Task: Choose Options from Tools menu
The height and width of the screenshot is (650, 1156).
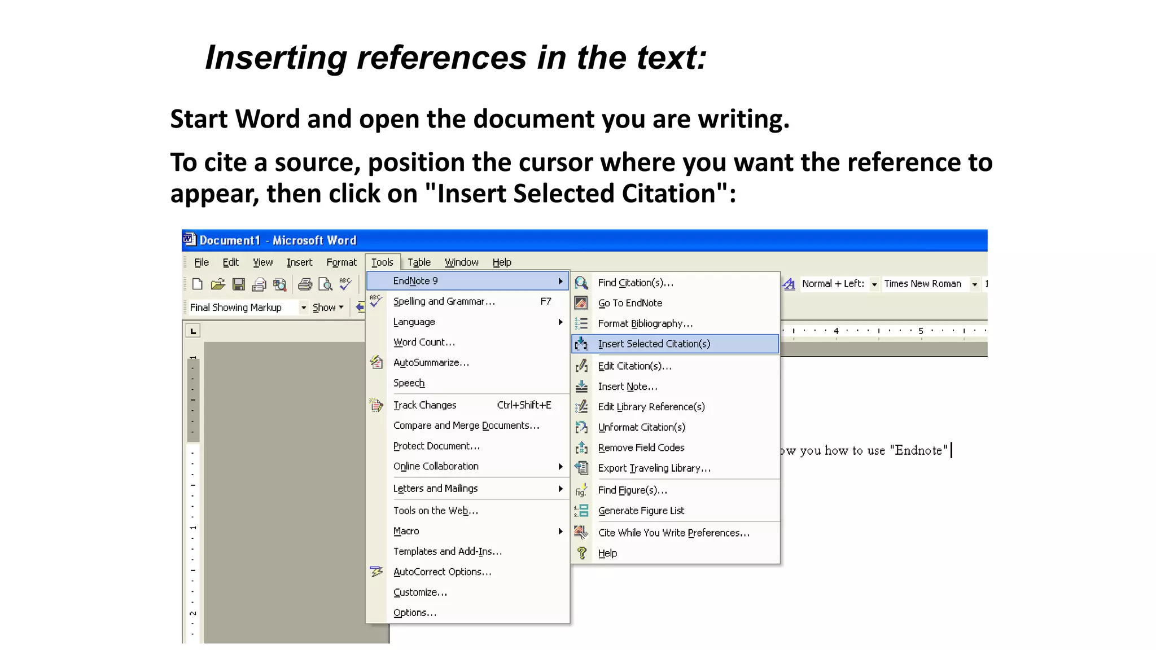Action: (x=467, y=613)
